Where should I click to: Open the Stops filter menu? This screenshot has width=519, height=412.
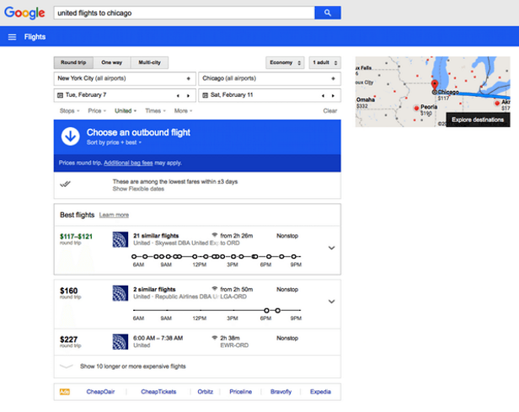[x=69, y=110]
